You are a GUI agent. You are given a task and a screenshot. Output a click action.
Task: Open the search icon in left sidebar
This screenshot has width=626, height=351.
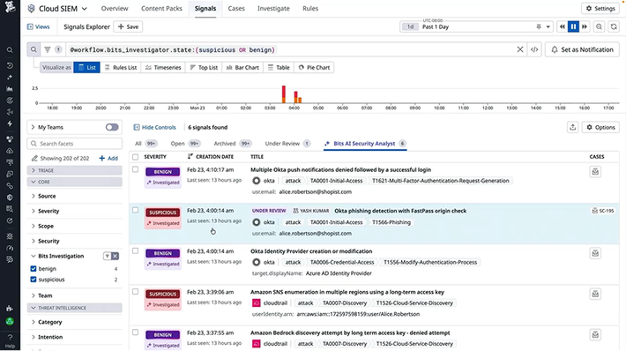10,50
